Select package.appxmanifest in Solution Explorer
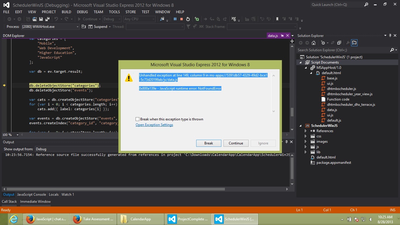400x225 pixels. click(x=334, y=163)
